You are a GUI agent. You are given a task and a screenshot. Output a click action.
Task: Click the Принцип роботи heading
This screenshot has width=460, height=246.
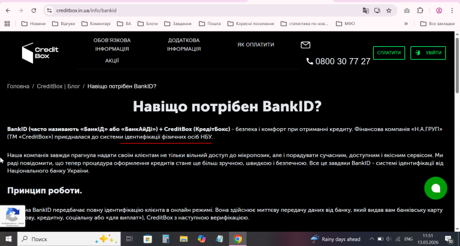pos(44,190)
